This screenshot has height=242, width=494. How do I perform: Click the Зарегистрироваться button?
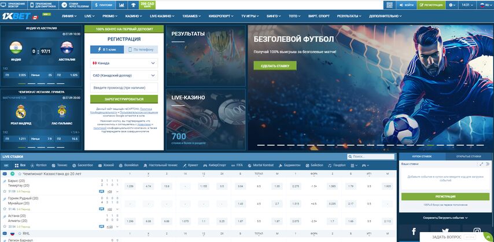point(124,99)
